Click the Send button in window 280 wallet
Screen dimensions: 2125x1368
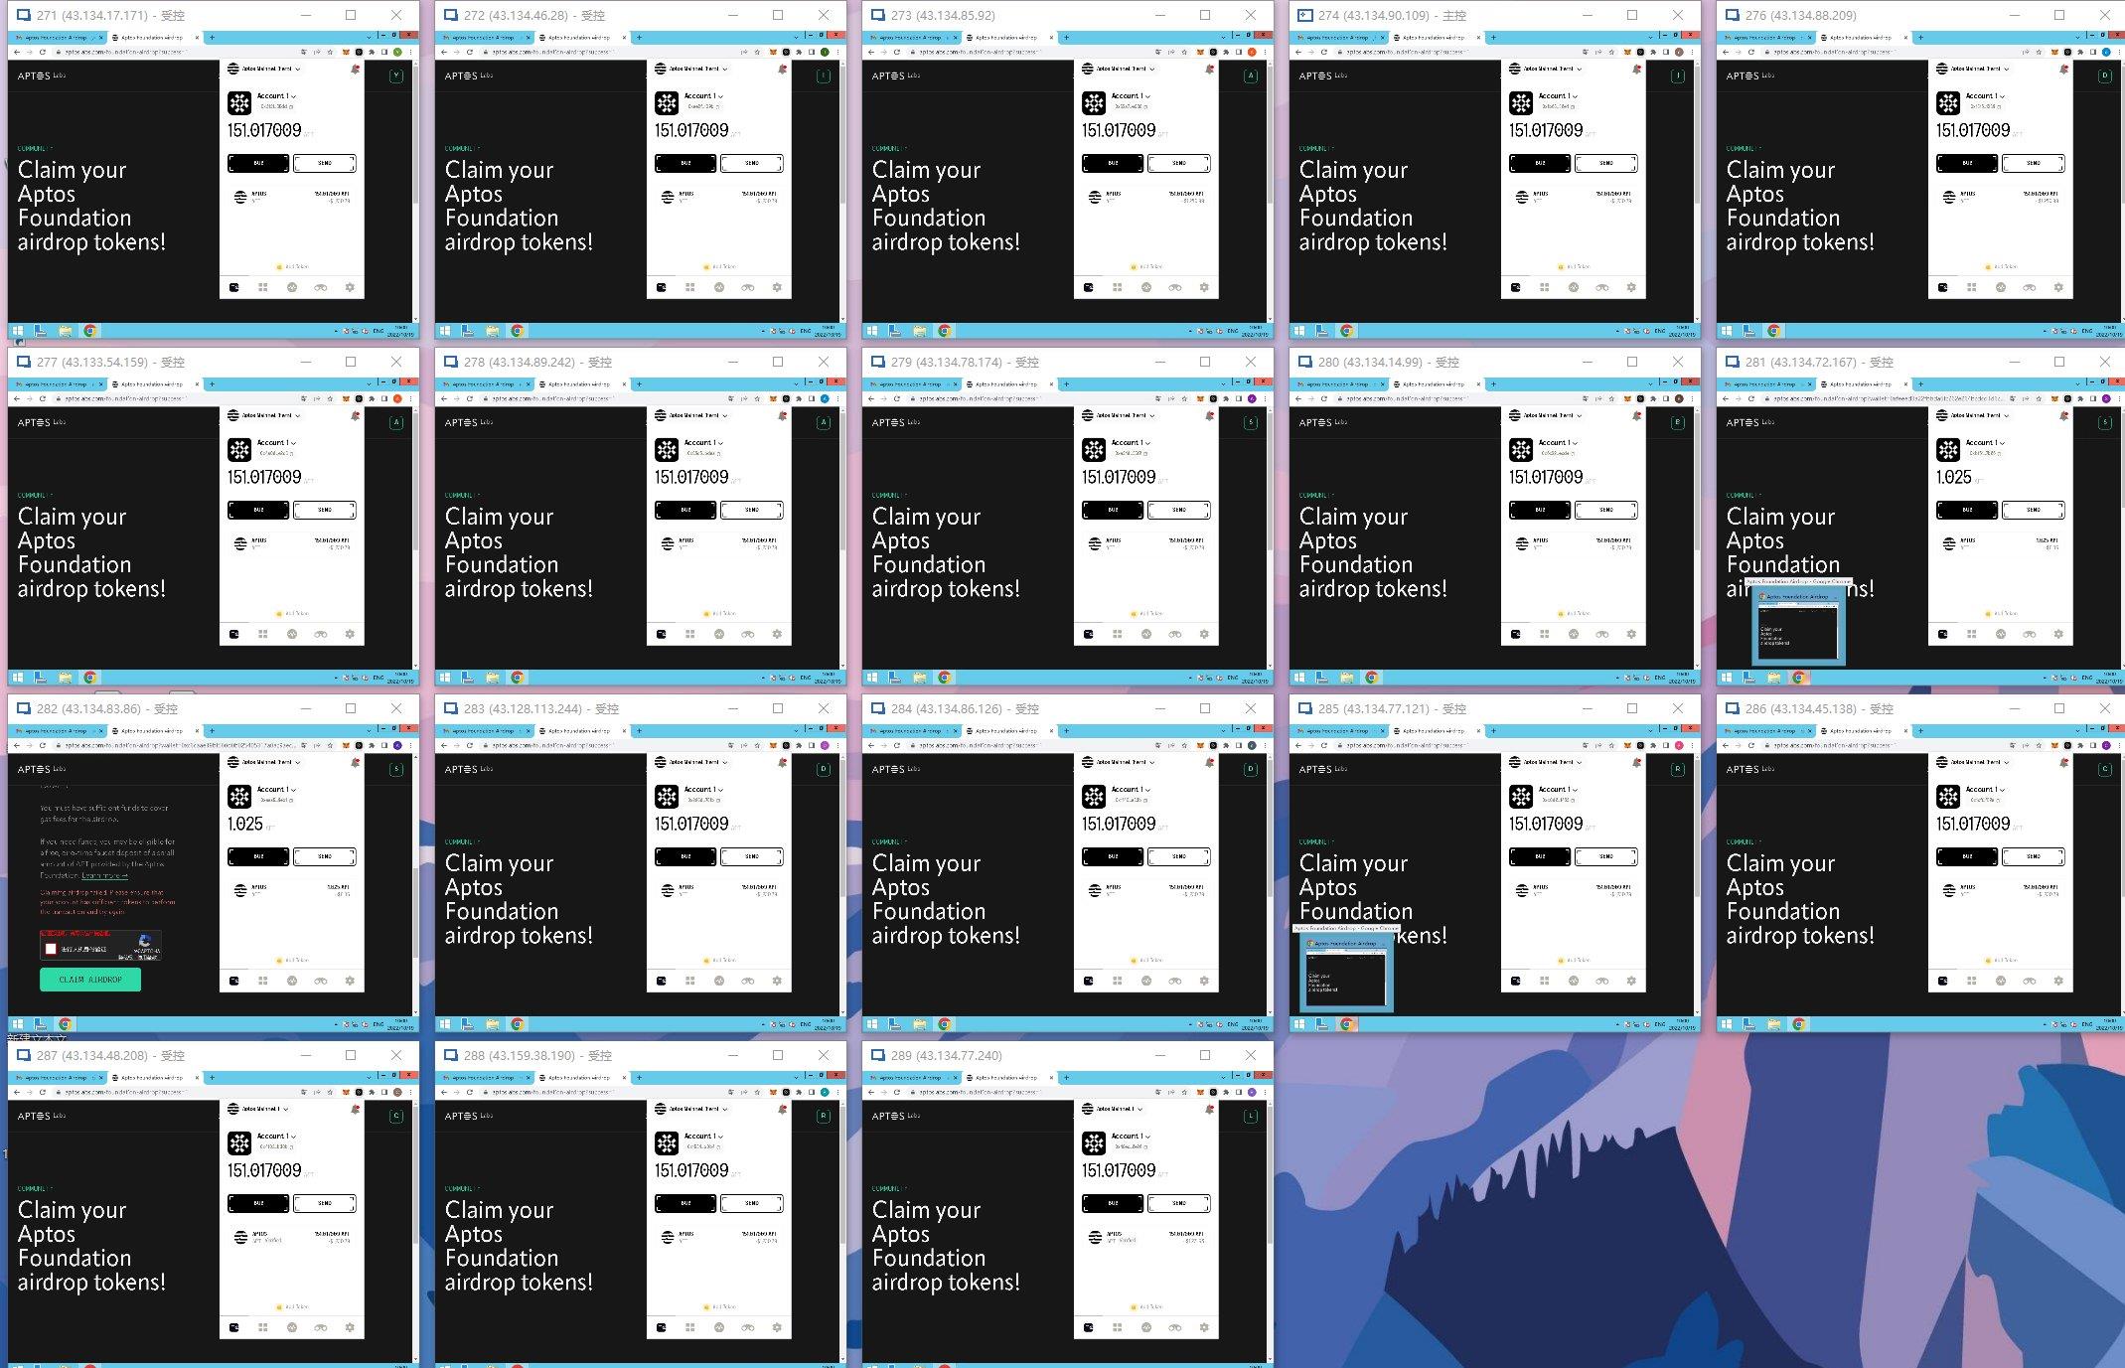[1606, 511]
